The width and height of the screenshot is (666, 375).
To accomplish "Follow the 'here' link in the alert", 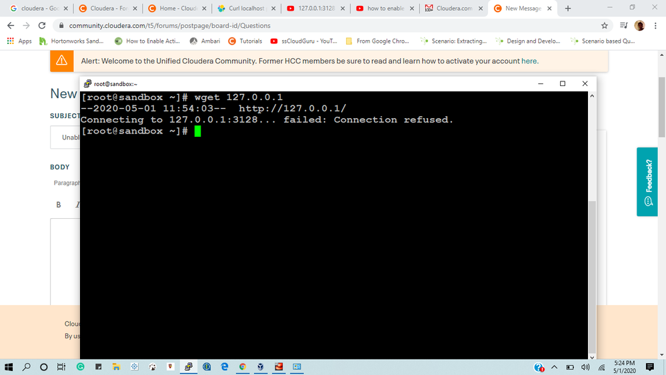I will click(x=529, y=61).
